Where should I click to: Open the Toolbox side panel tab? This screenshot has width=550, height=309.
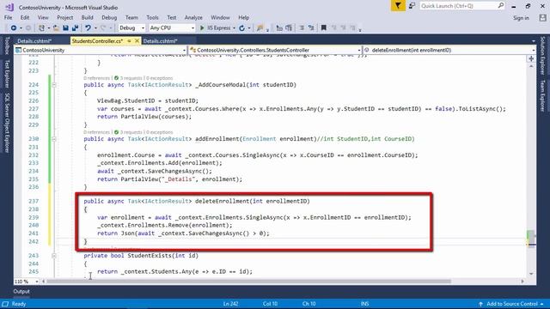click(6, 45)
